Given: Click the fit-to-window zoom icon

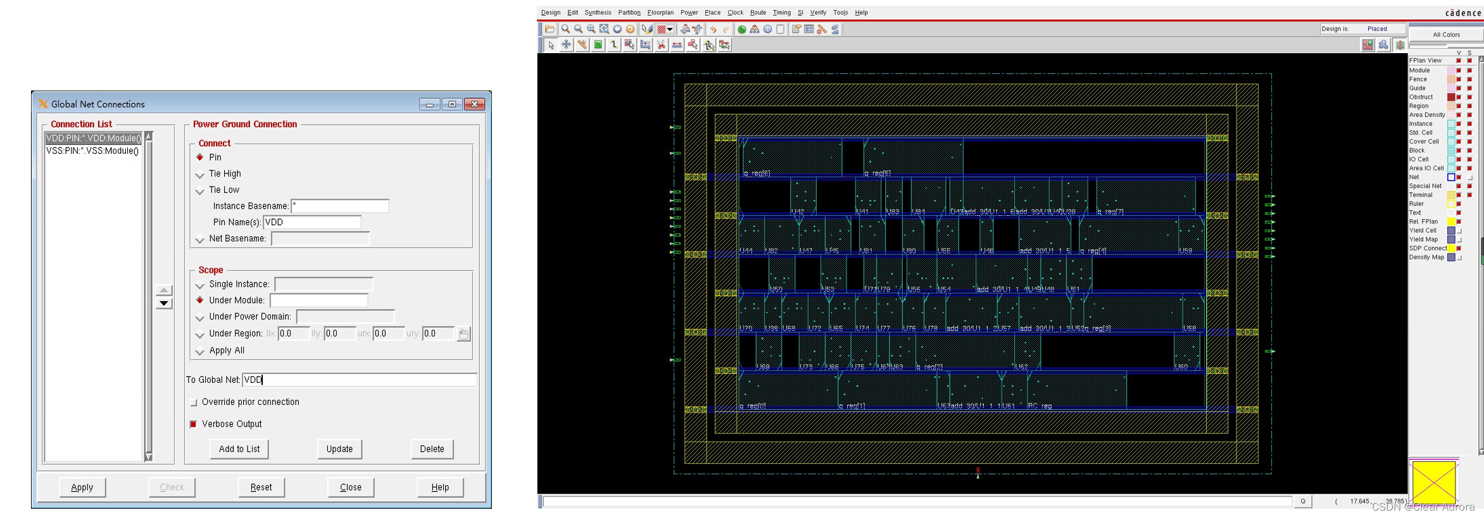Looking at the screenshot, I should point(591,29).
